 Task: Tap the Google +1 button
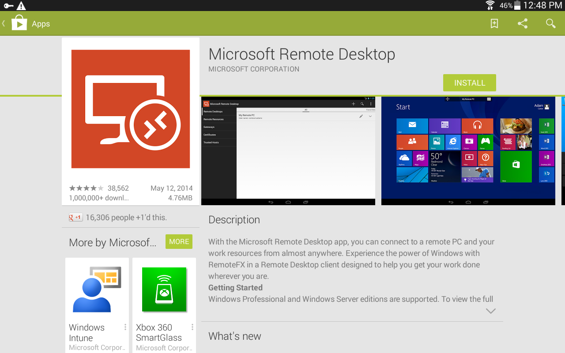click(75, 218)
